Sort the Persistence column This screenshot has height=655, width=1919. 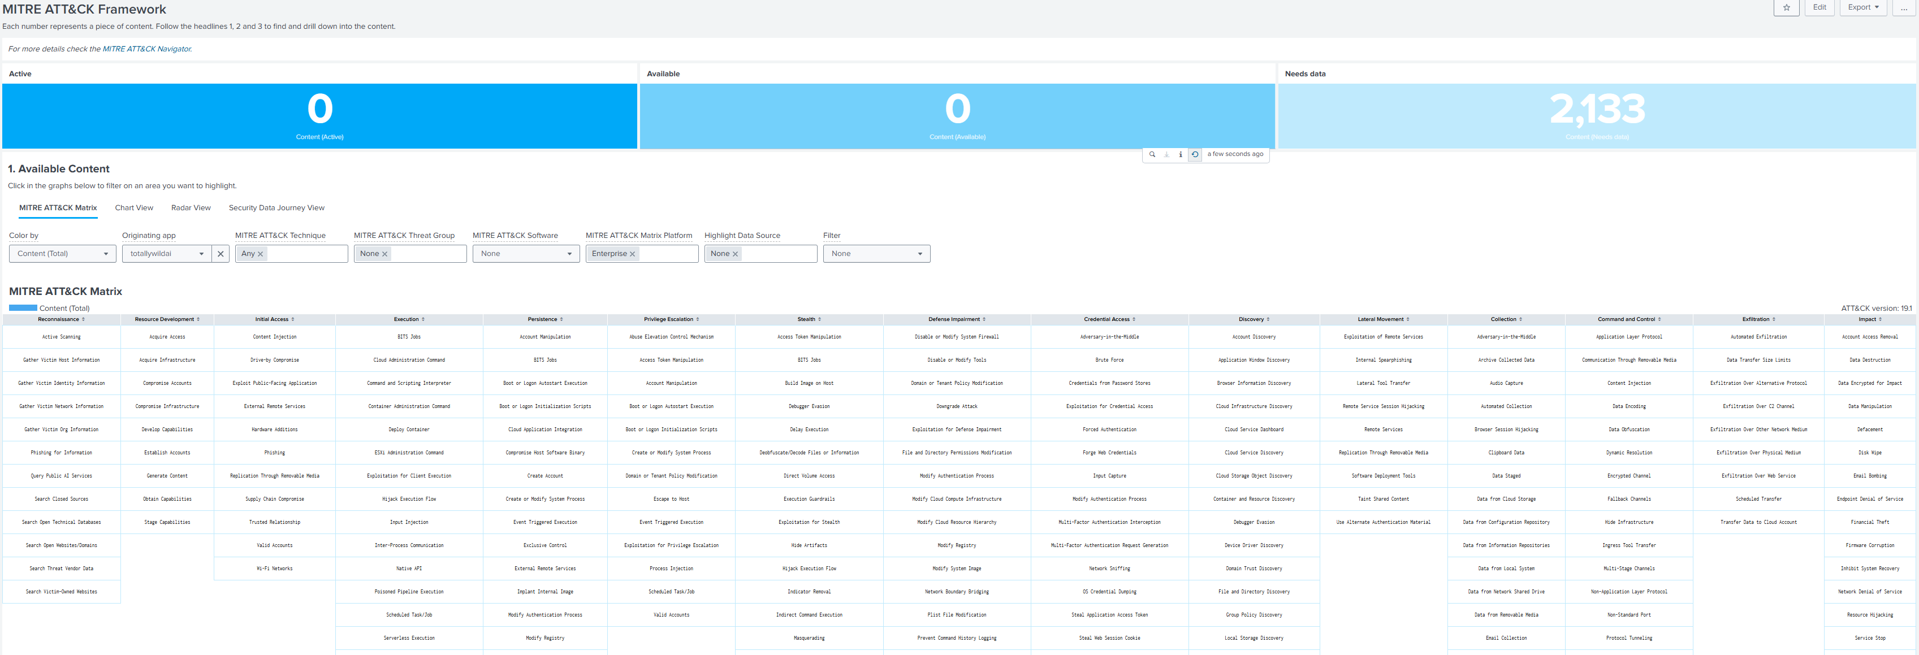click(x=561, y=319)
